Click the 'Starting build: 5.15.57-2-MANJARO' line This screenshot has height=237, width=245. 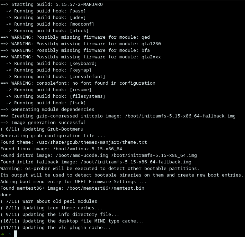pos(52,4)
